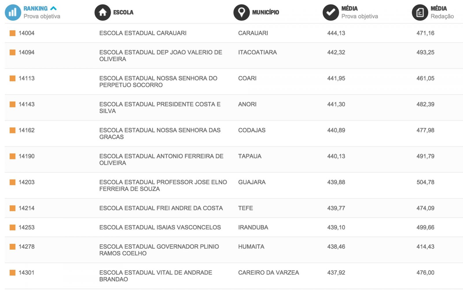463x290 pixels.
Task: Click the Itacoatiara município cell
Action: tap(257, 52)
